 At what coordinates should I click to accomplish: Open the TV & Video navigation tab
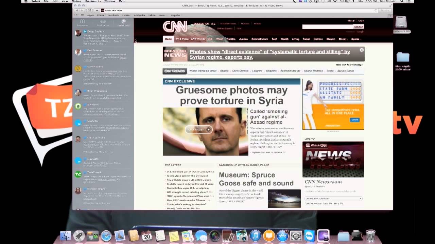pyautogui.click(x=182, y=39)
